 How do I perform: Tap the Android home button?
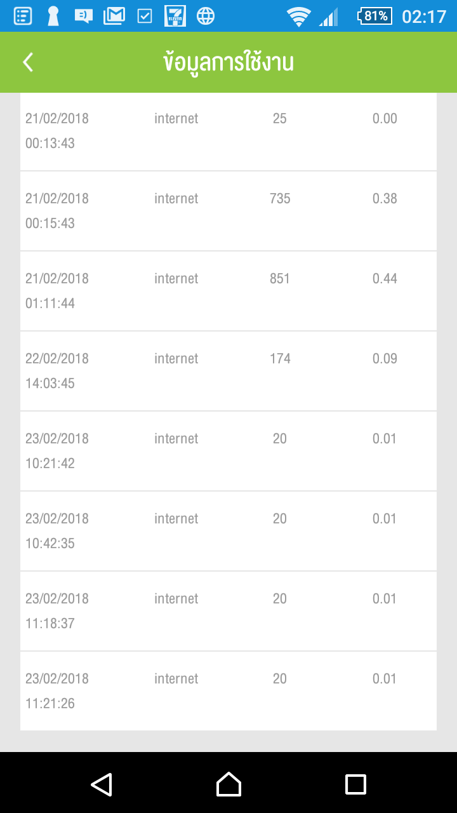(x=228, y=784)
